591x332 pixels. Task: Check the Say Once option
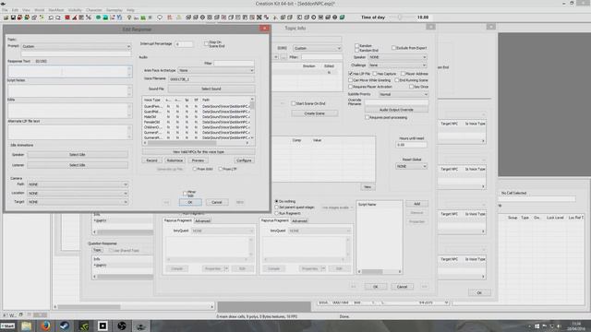tap(411, 87)
